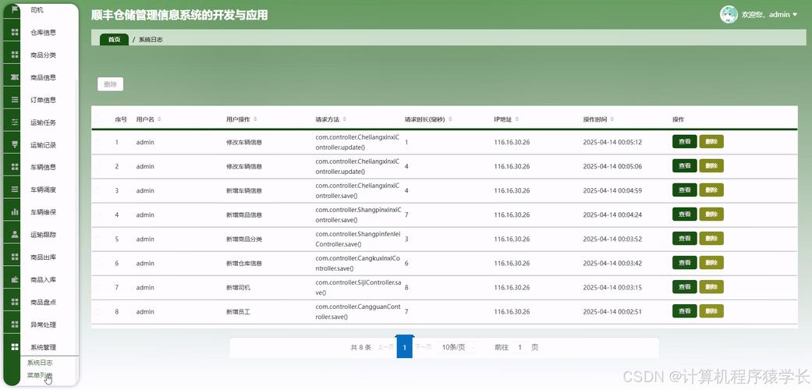Click 查看 for the 00:05:12 log row
The height and width of the screenshot is (390, 812).
(x=685, y=141)
